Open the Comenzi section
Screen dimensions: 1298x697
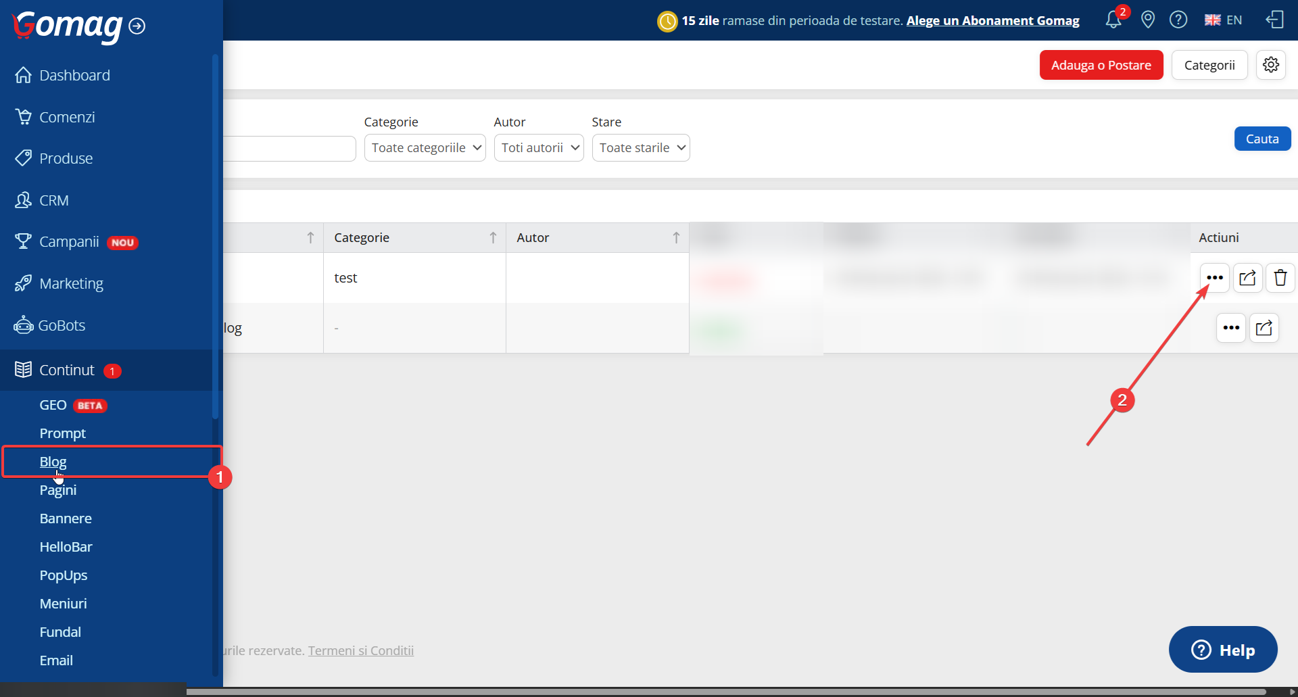67,116
